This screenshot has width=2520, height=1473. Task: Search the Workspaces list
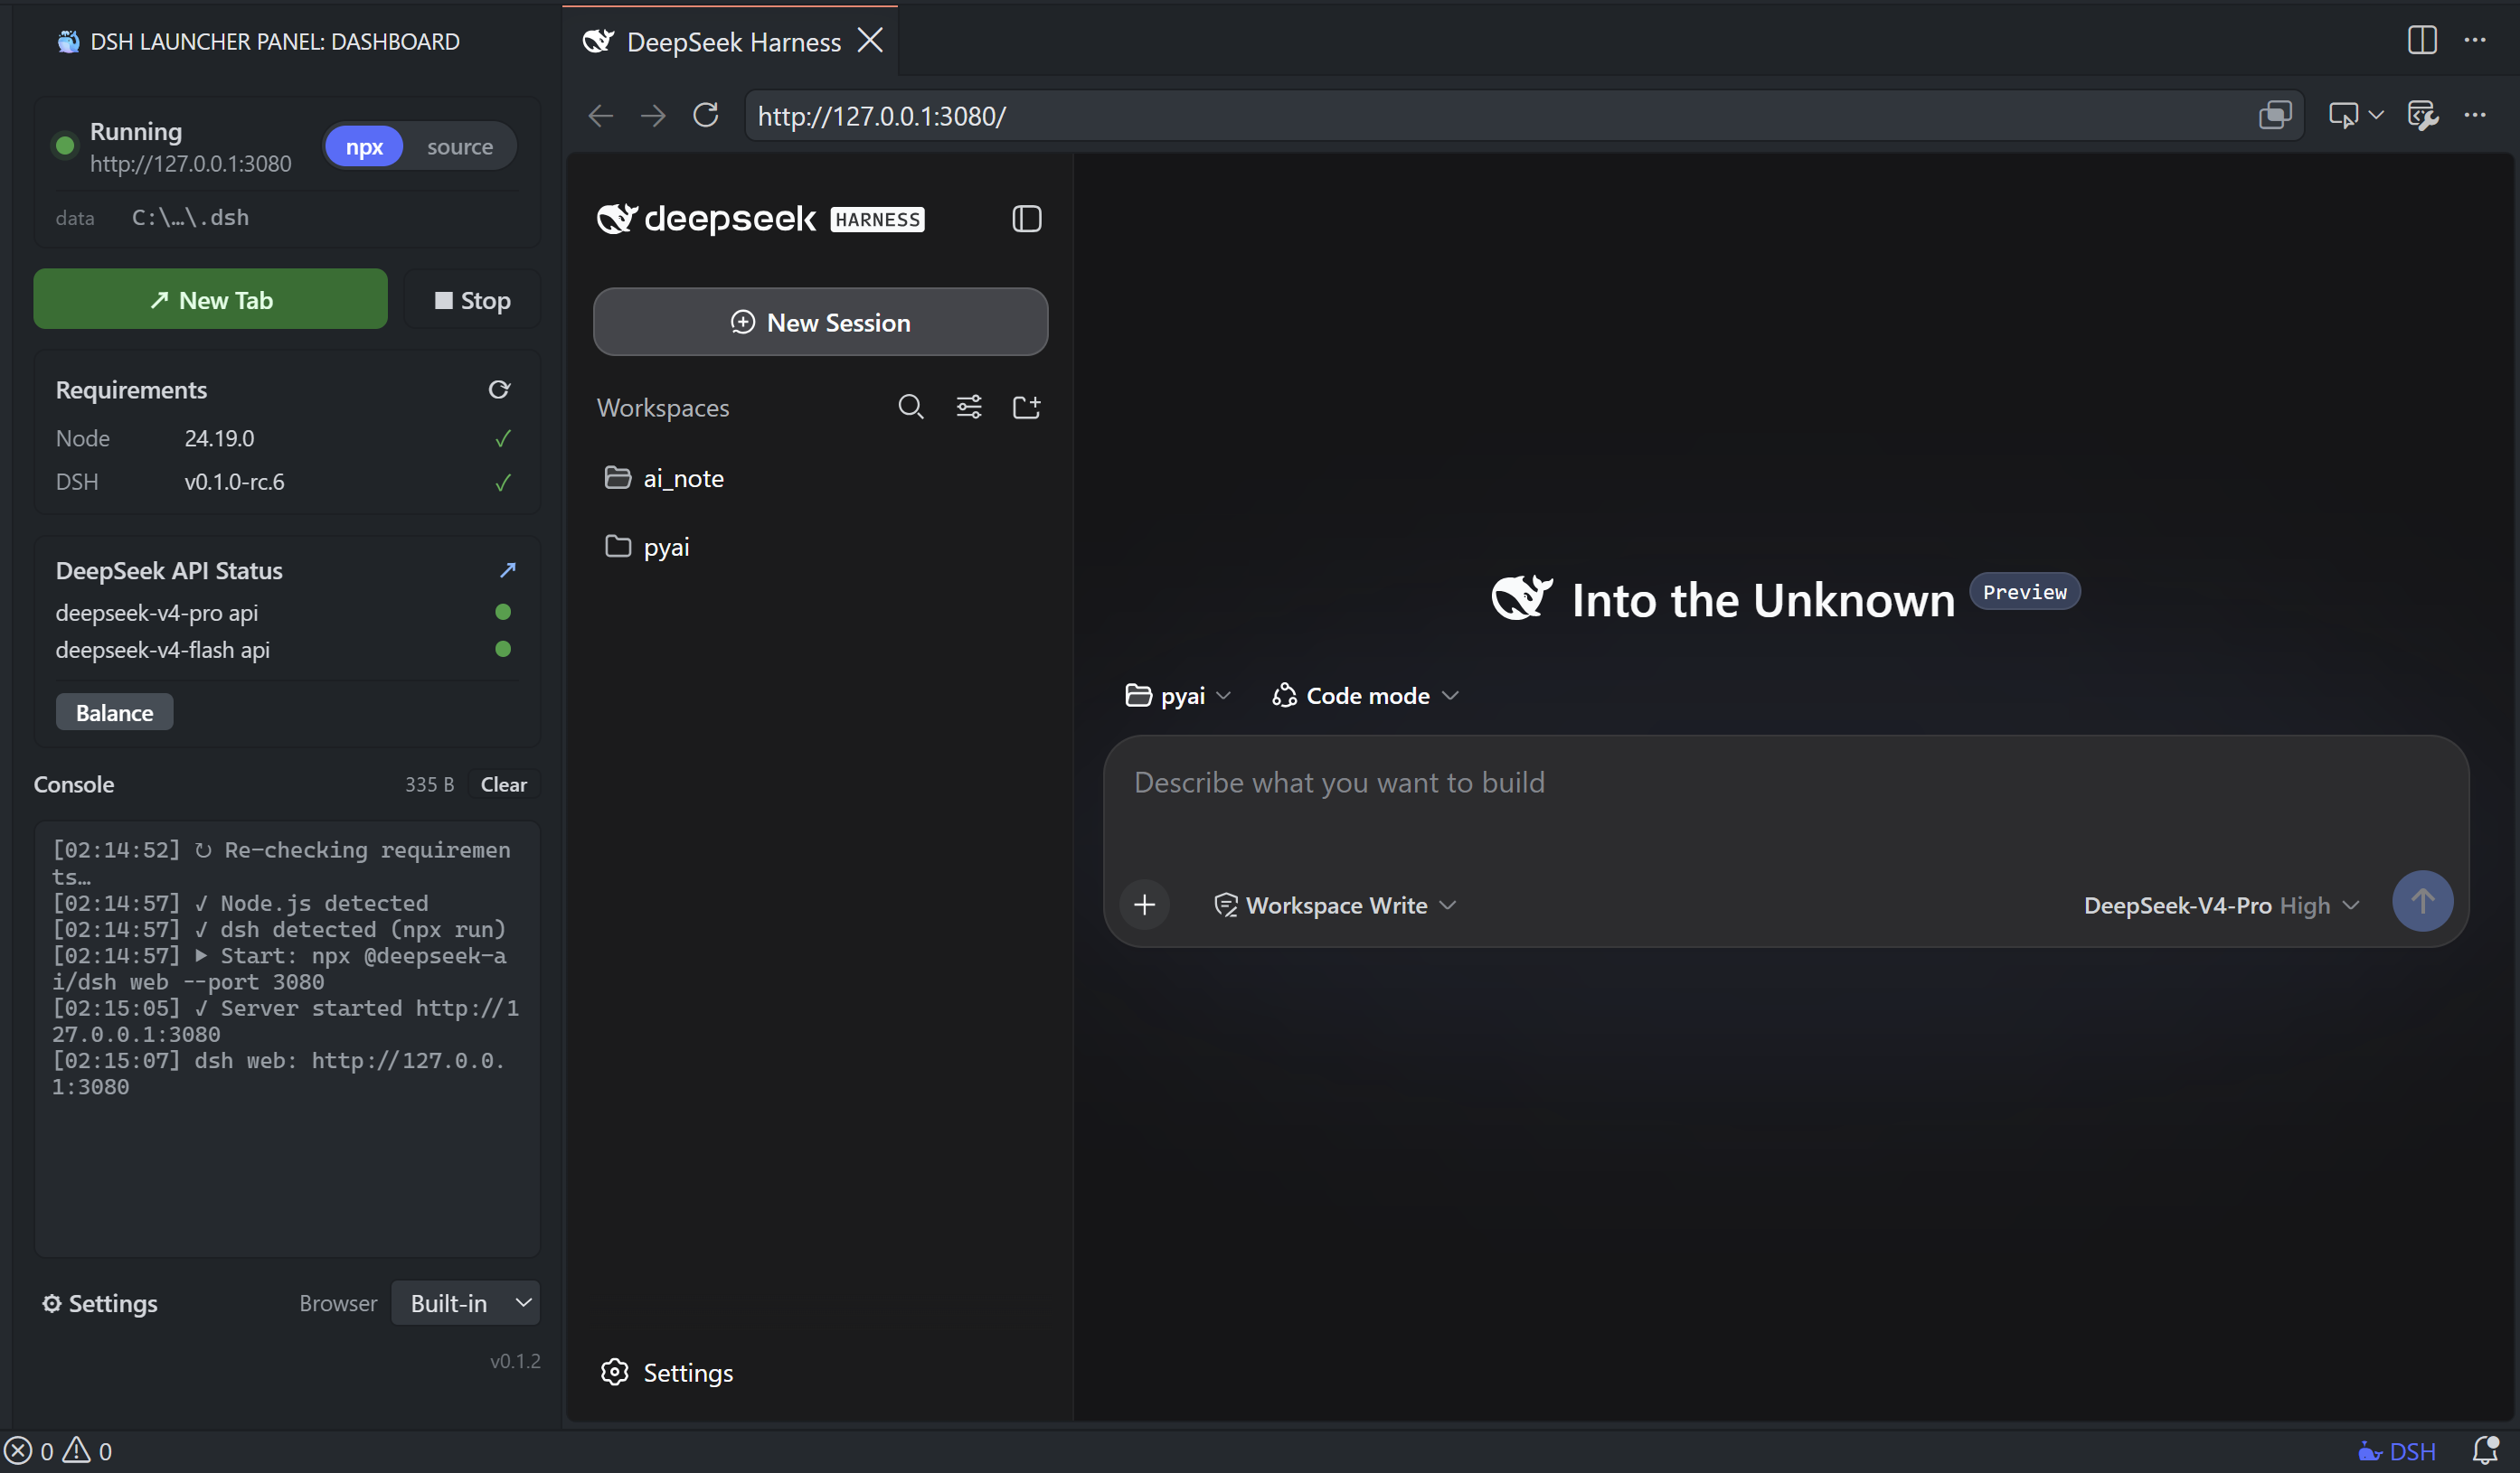pos(910,407)
